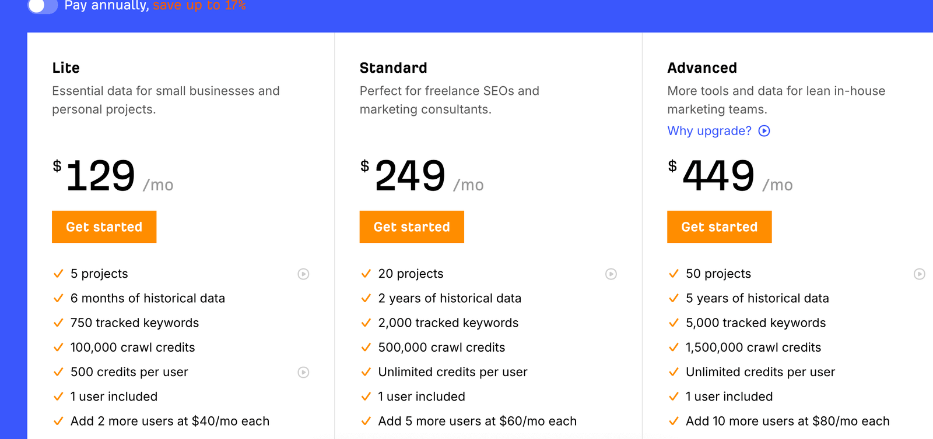
Task: Click play icon next to 50 projects
Action: pos(919,274)
